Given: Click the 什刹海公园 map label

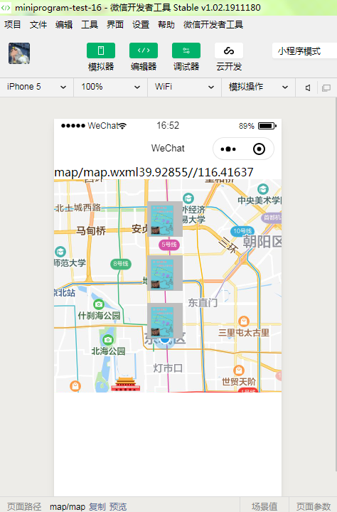Looking at the screenshot, I should tap(99, 316).
